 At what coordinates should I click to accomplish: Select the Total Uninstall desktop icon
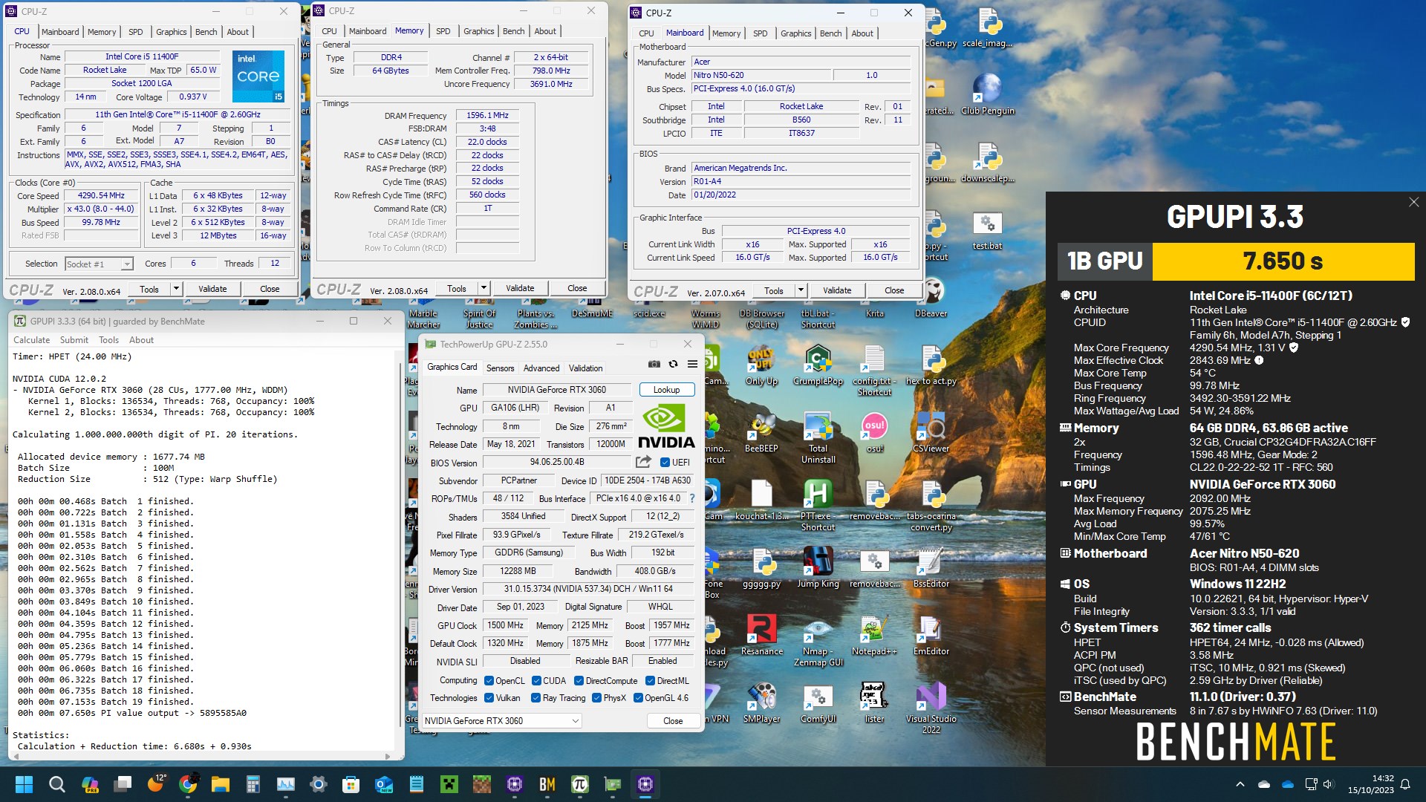pyautogui.click(x=818, y=438)
